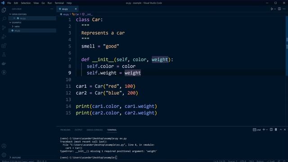Click the Car class breadcrumb
The width and height of the screenshot is (288, 162).
click(76, 14)
